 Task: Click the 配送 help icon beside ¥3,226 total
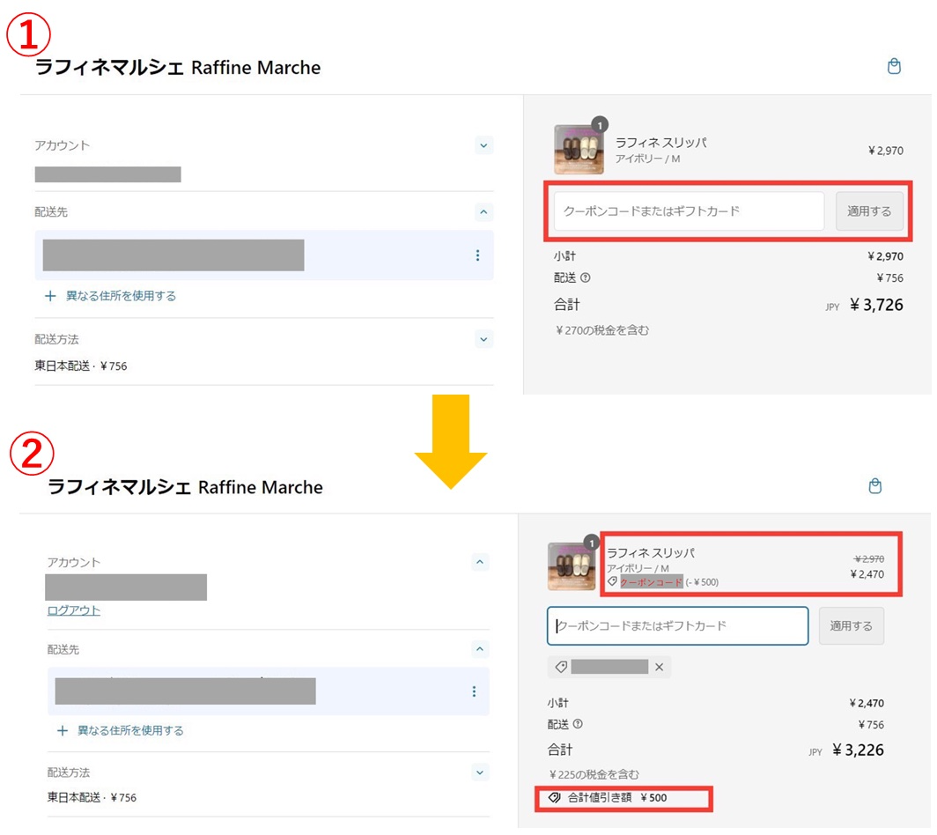click(578, 725)
